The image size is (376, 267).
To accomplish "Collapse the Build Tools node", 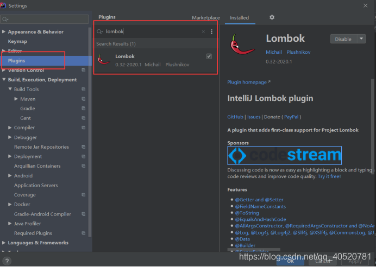I will [x=10, y=89].
